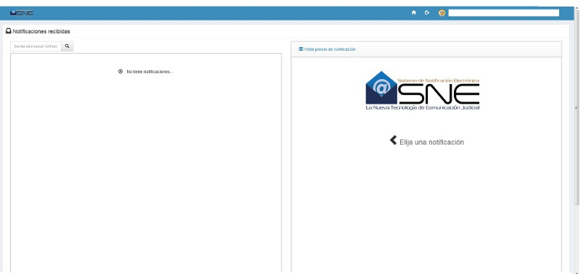Open the Vista previa de notificación tab
581x274 pixels.
(x=327, y=49)
